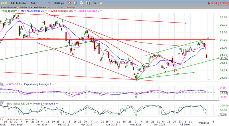
Task: Click the alarm clock alert icon
Action: [x=69, y=3]
